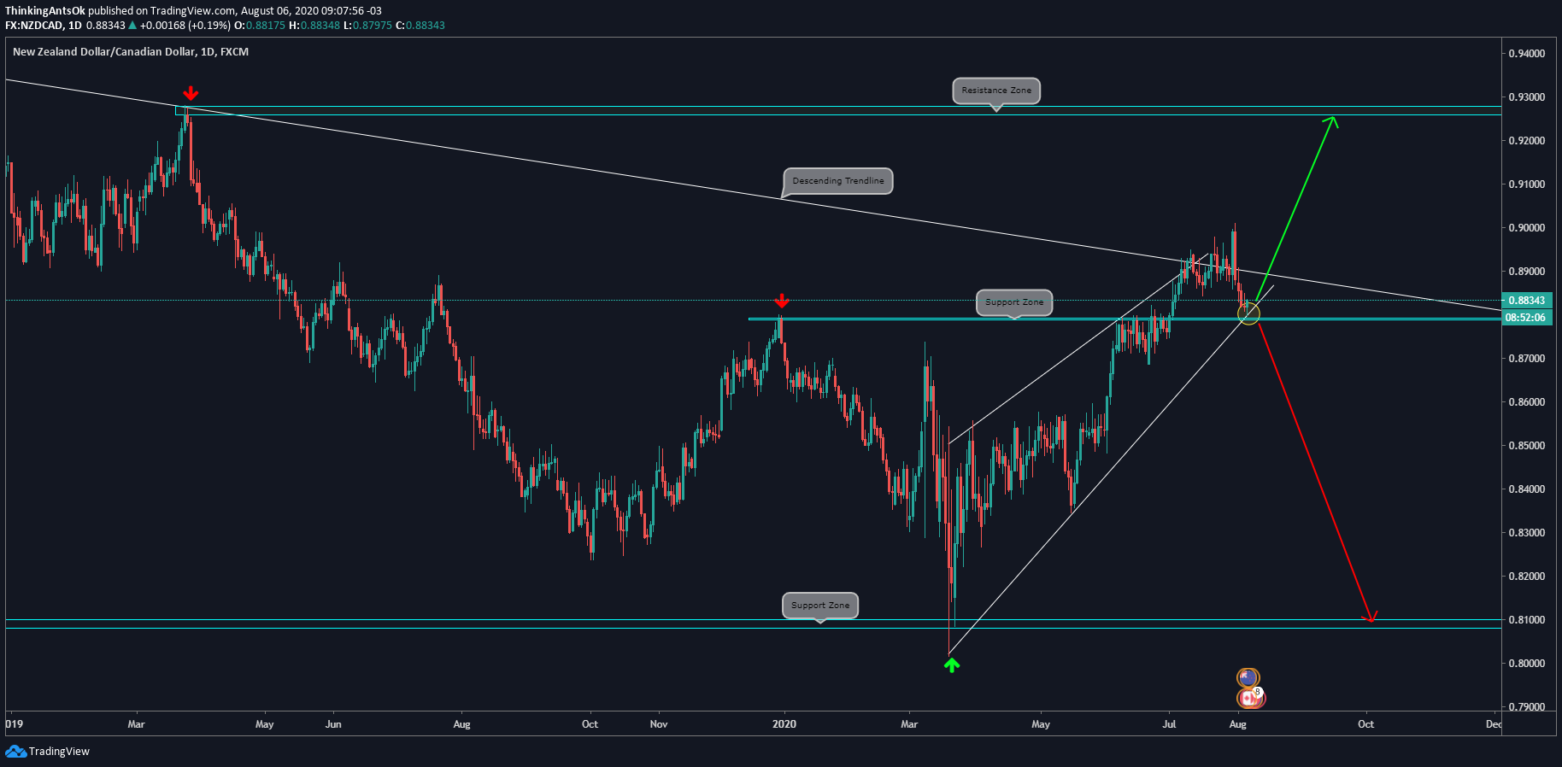Click the Mar label right of 2020 on time axis
The image size is (1562, 767).
[909, 724]
